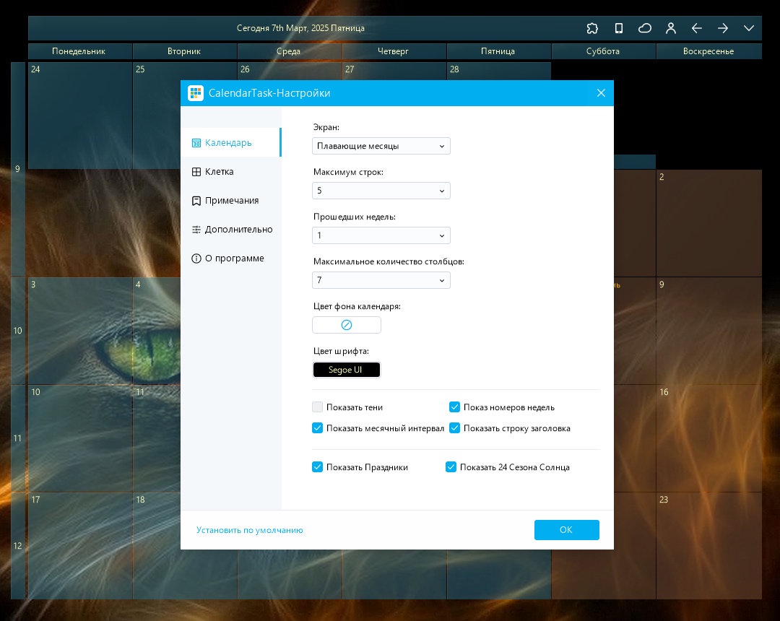Uncheck Показ номеров недель
This screenshot has width=780, height=621.
point(455,407)
